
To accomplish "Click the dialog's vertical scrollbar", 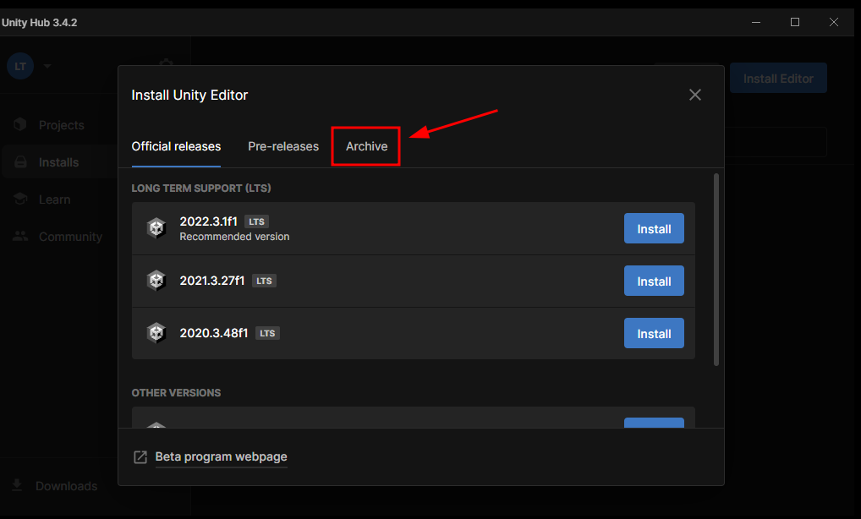I will 716,270.
